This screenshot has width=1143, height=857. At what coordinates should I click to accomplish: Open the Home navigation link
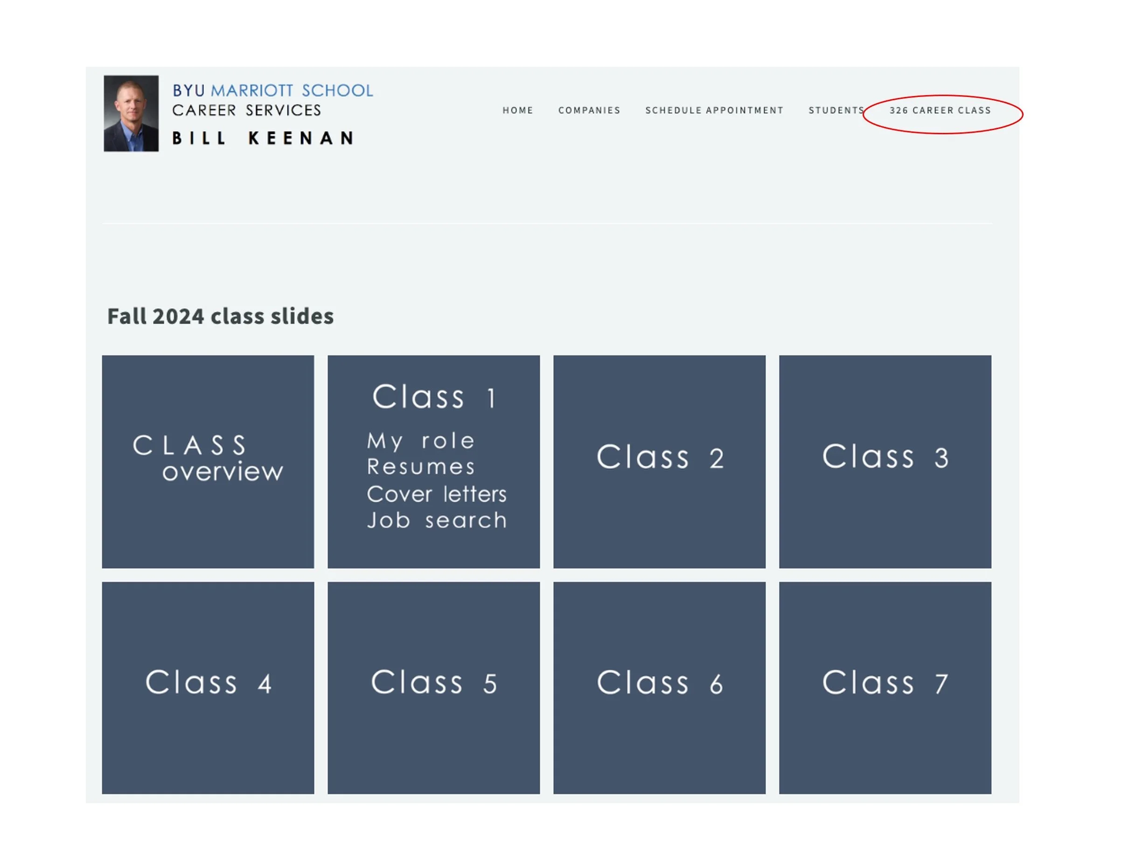[x=517, y=110]
